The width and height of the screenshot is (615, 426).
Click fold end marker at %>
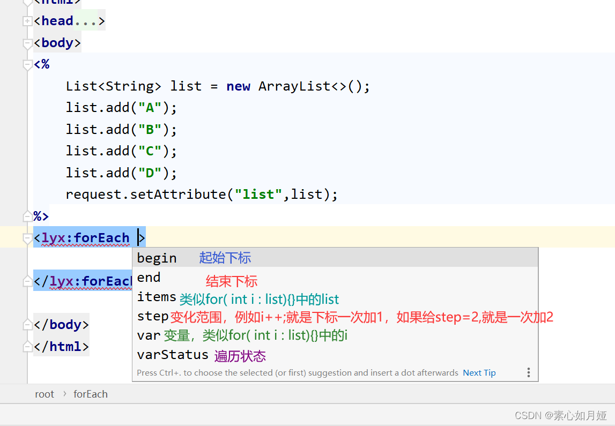pos(27,216)
